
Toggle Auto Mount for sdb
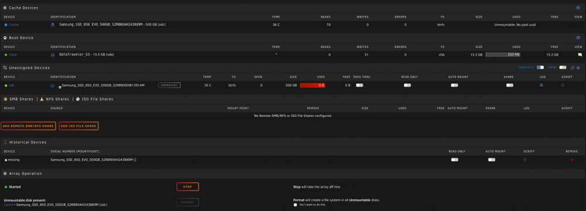click(x=455, y=85)
